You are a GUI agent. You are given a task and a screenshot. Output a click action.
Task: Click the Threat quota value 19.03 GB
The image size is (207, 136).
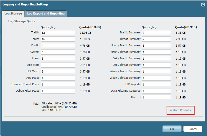pyautogui.click(x=86, y=39)
